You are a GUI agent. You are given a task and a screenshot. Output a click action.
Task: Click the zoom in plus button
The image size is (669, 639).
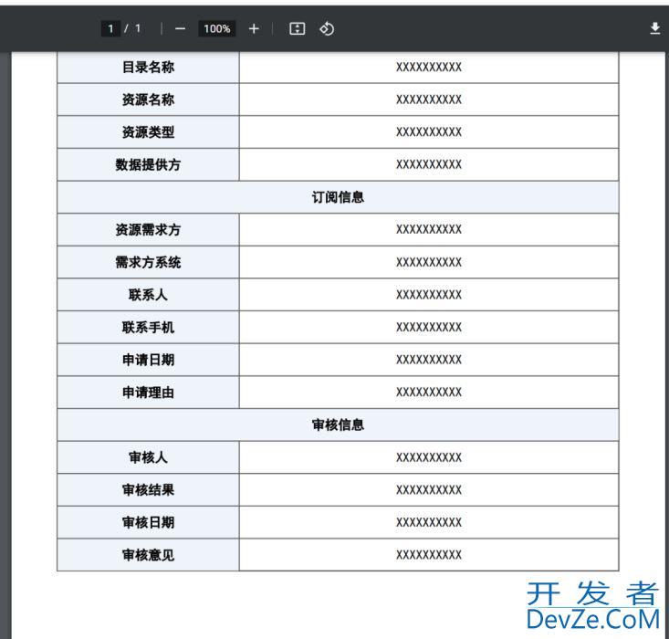pyautogui.click(x=254, y=29)
